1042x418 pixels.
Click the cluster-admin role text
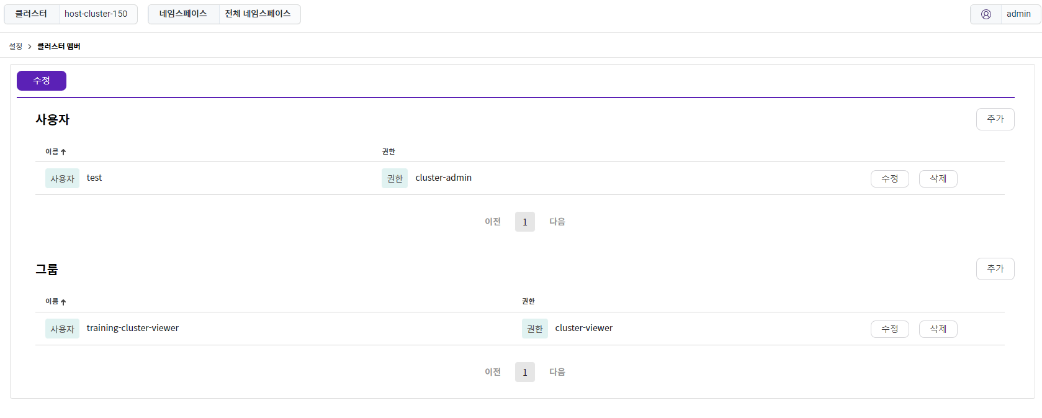coord(444,178)
